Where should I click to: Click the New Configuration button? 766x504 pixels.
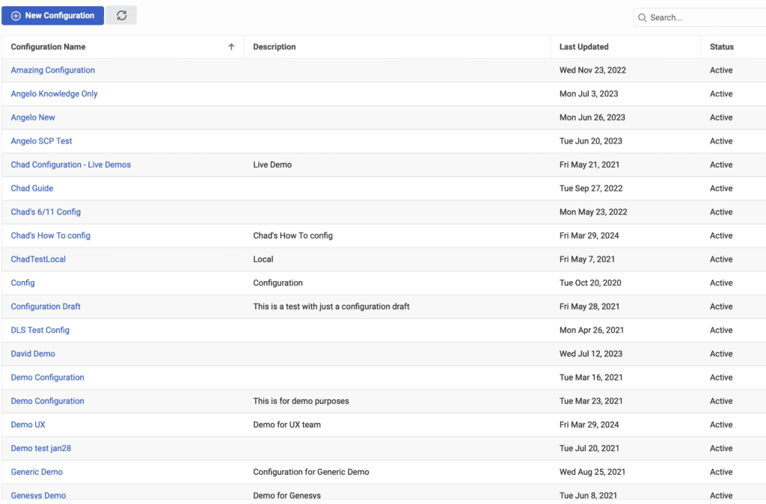click(52, 15)
